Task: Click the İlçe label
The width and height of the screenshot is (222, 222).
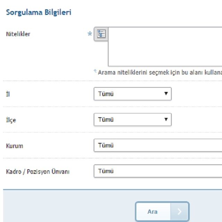Action: [11, 120]
